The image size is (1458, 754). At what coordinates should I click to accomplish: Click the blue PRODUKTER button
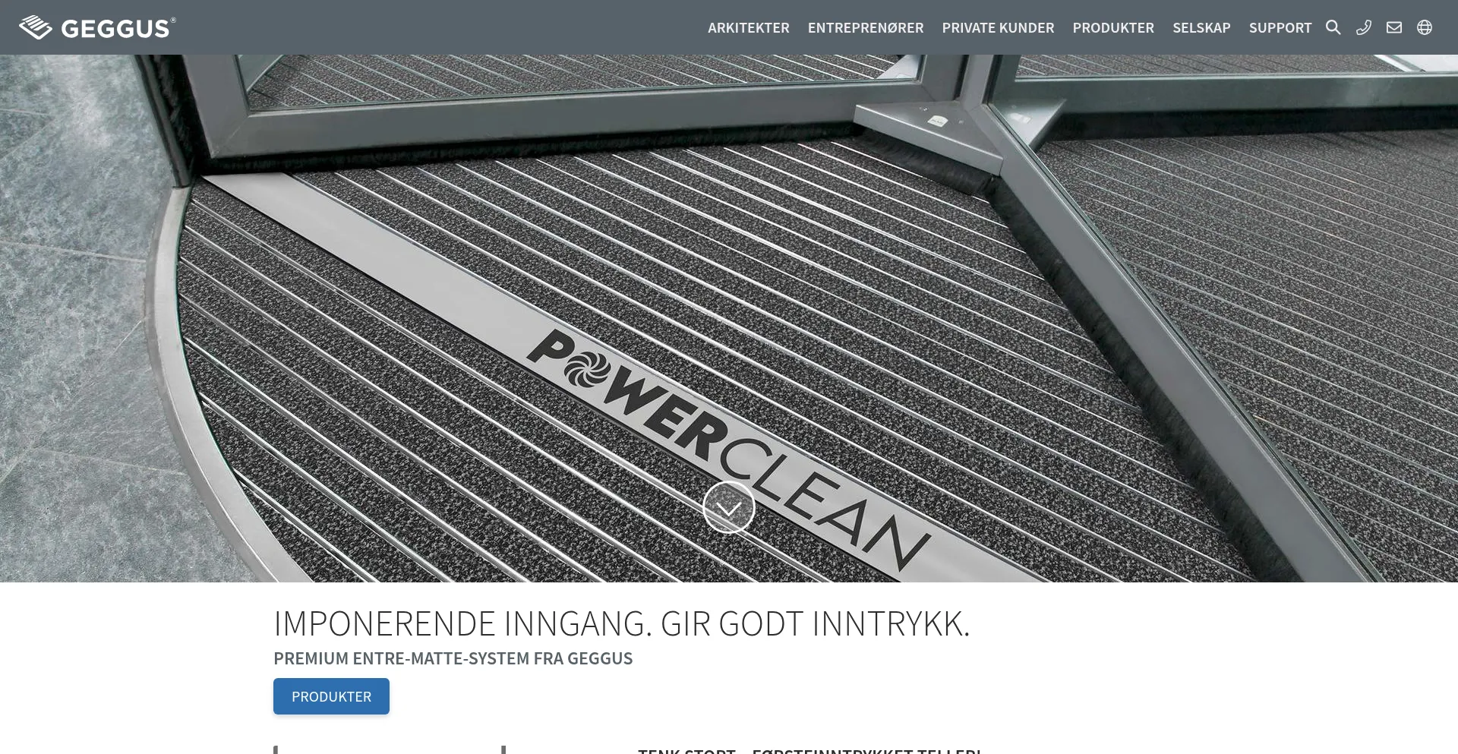[x=331, y=696]
